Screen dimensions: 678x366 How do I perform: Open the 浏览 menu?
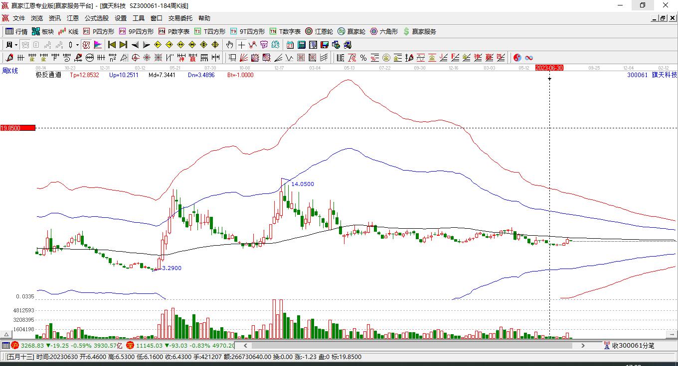tap(37, 18)
